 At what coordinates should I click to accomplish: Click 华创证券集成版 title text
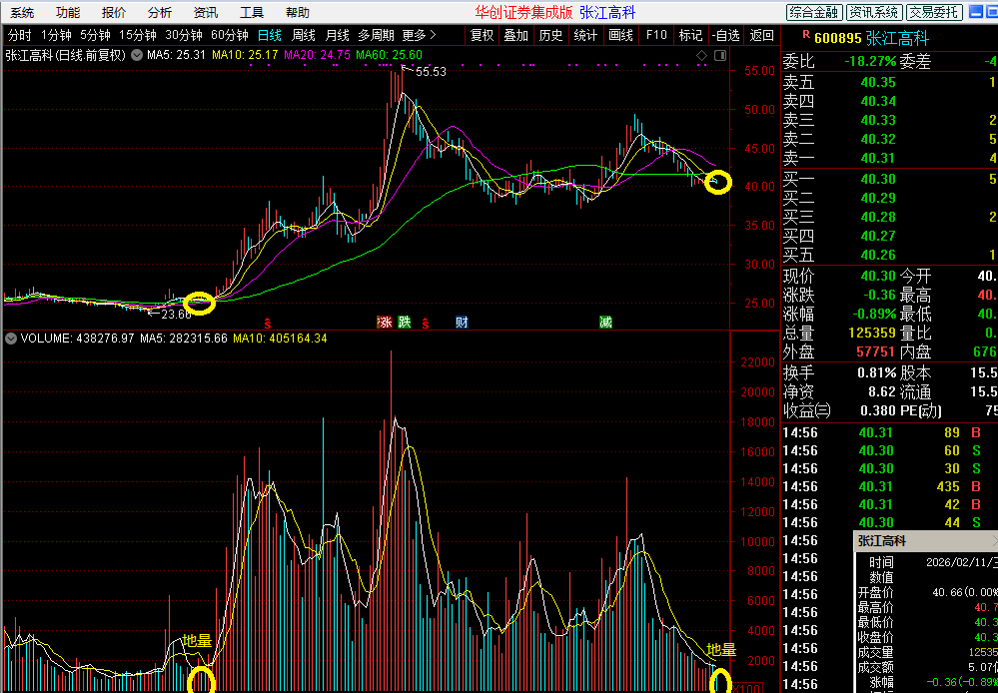tap(523, 13)
